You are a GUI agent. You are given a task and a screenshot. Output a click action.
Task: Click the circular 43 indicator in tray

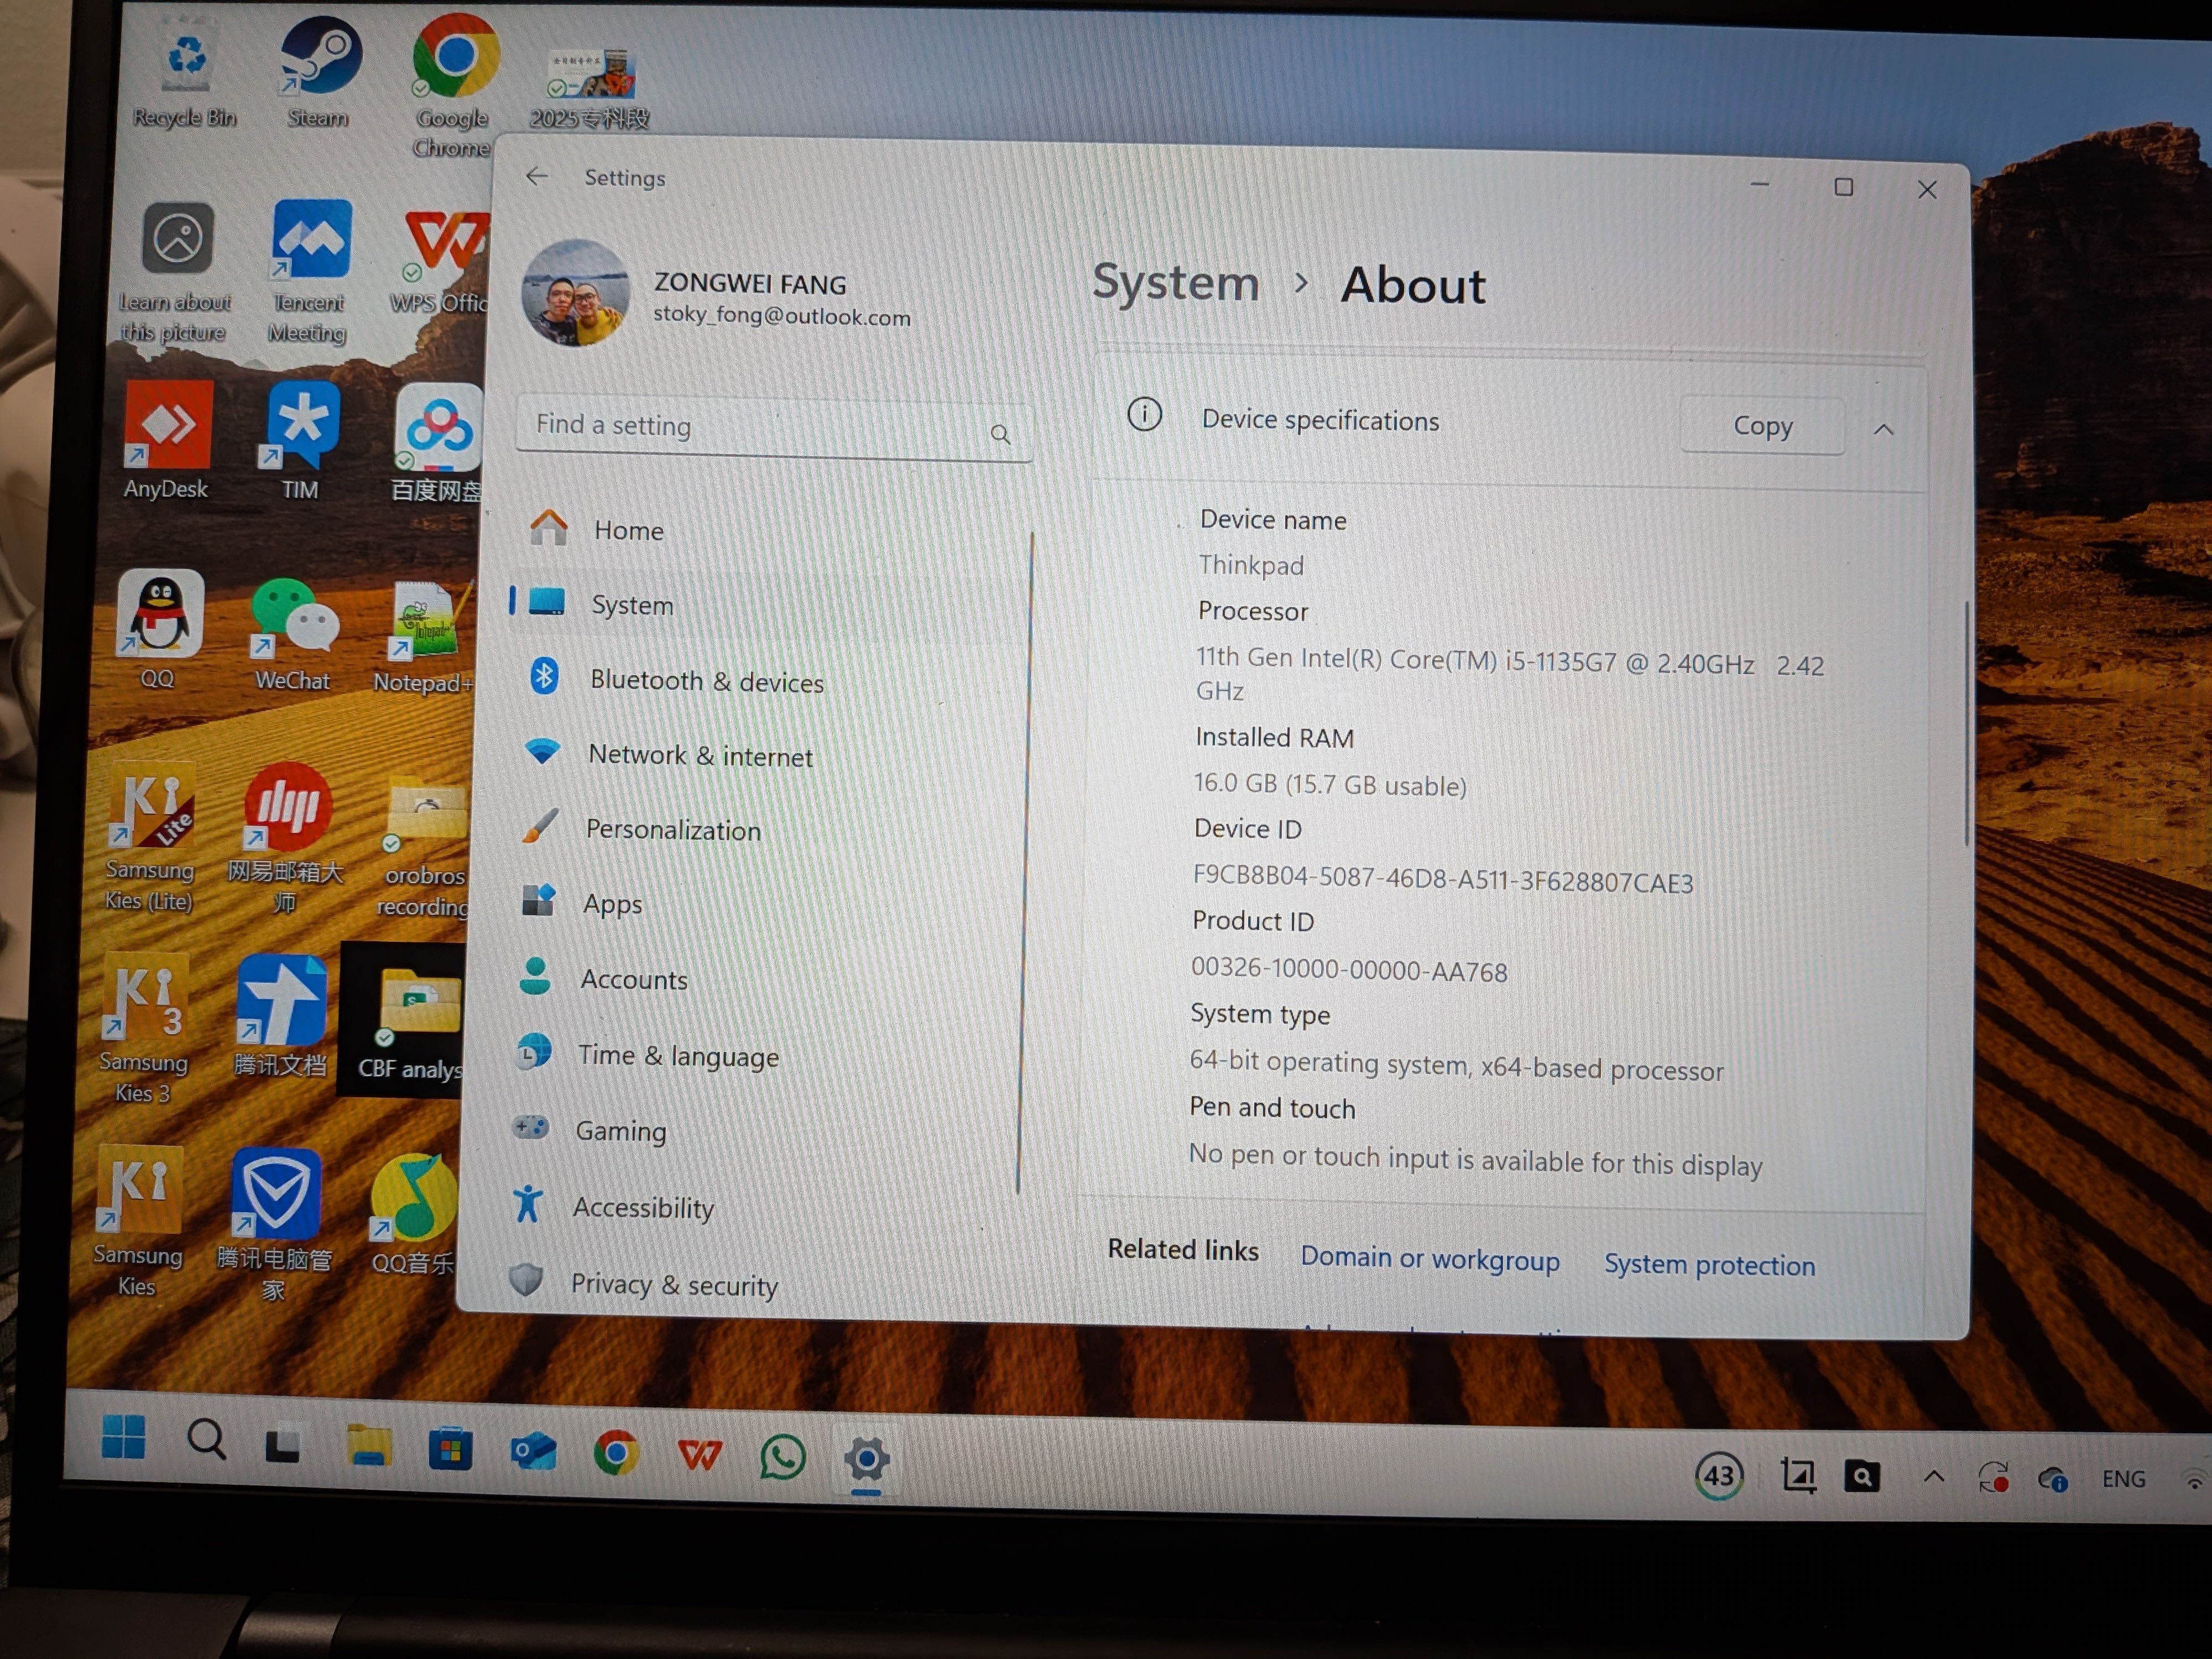(1719, 1475)
